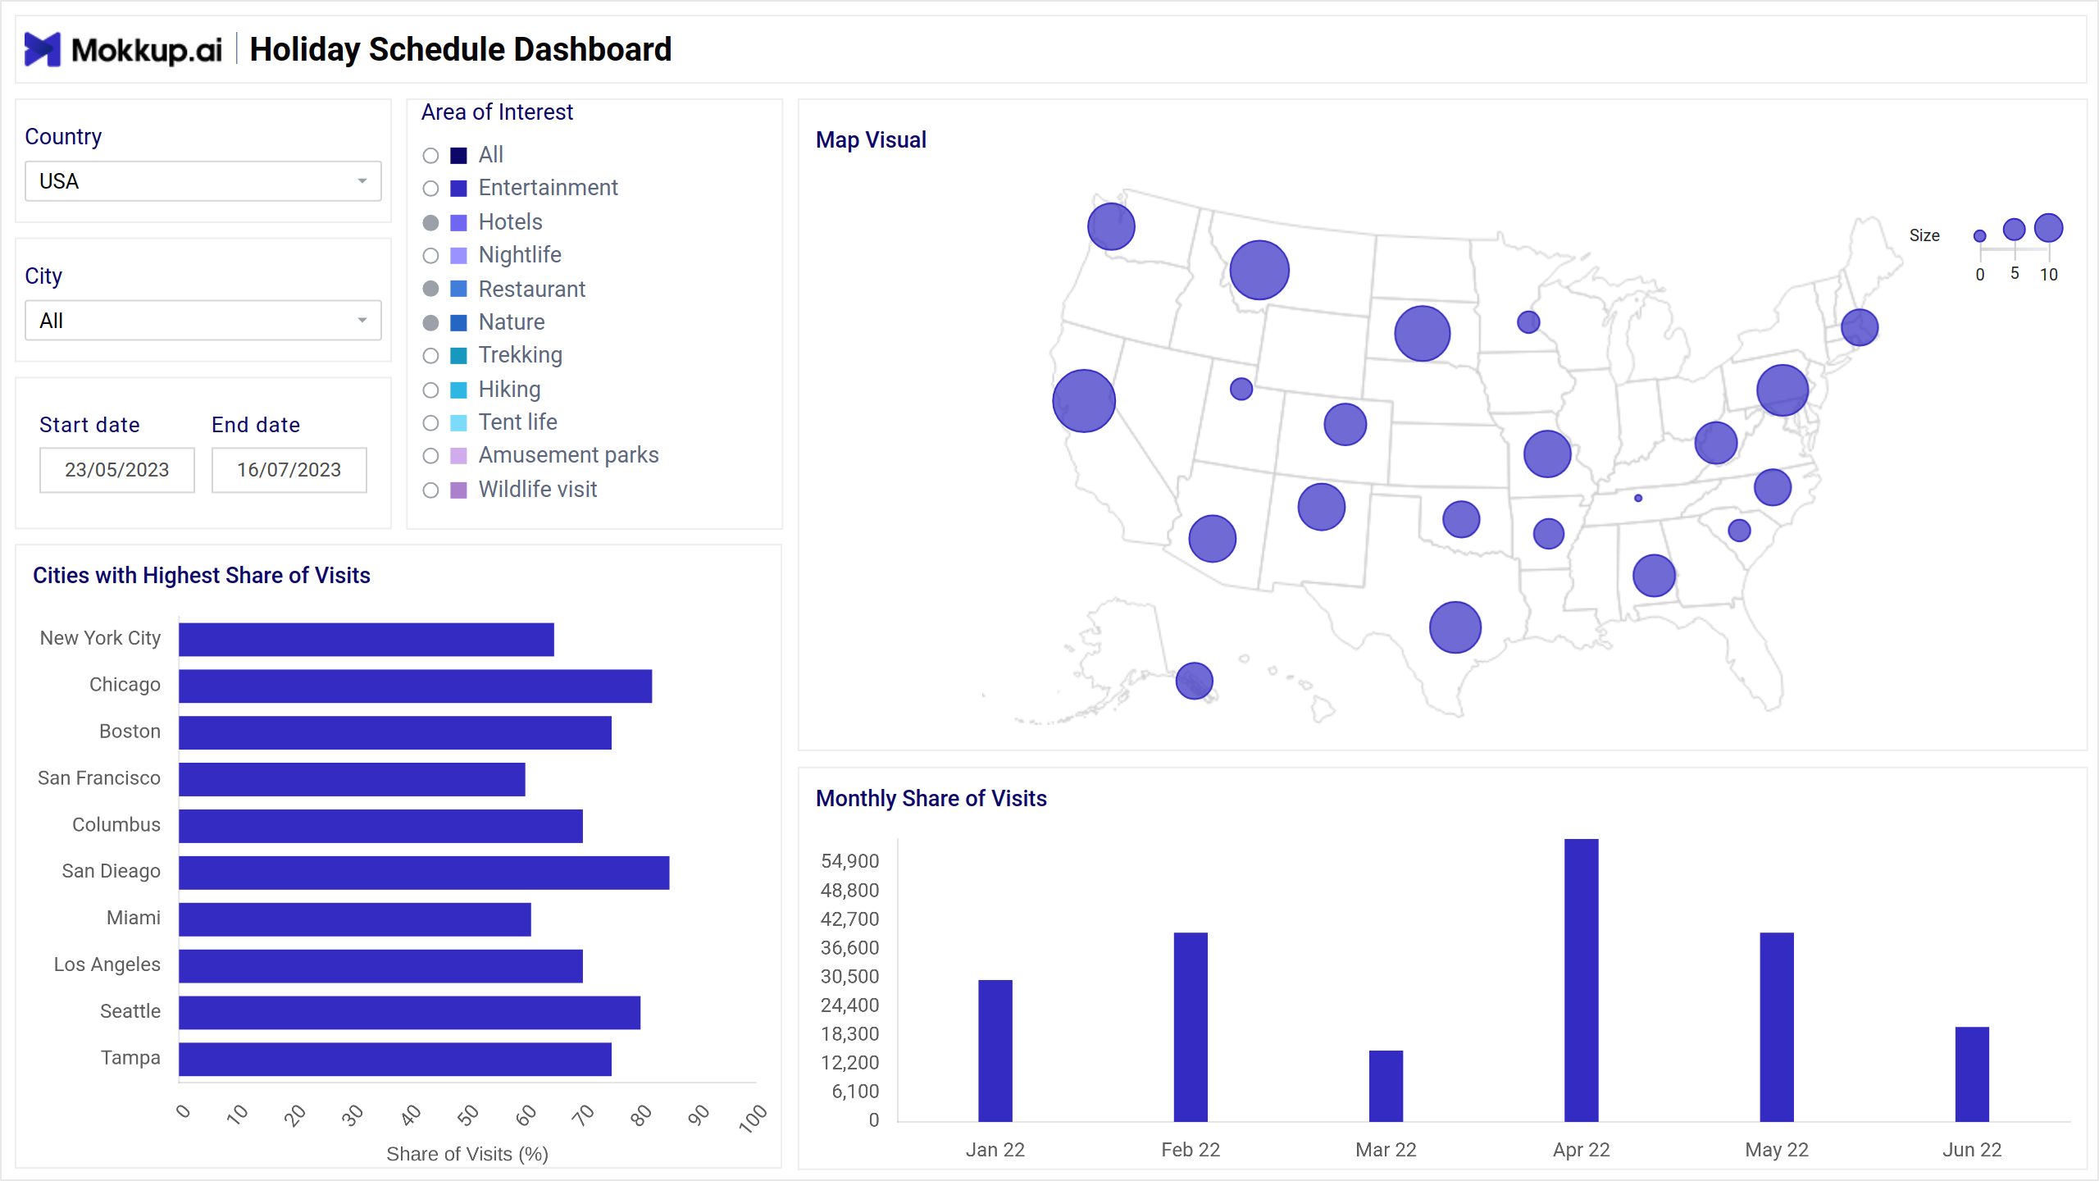Click the Map Visual heading
This screenshot has height=1181, width=2099.
(871, 140)
